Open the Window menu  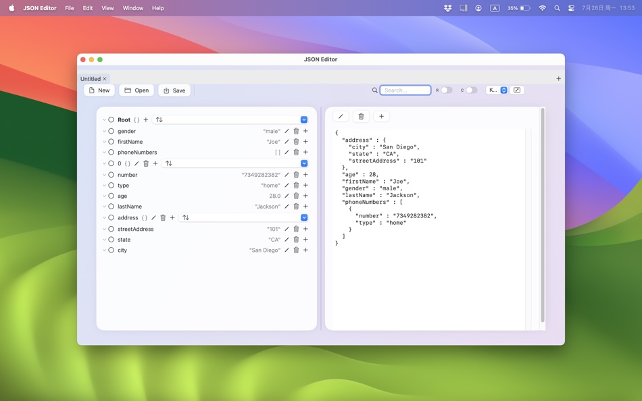coord(133,8)
